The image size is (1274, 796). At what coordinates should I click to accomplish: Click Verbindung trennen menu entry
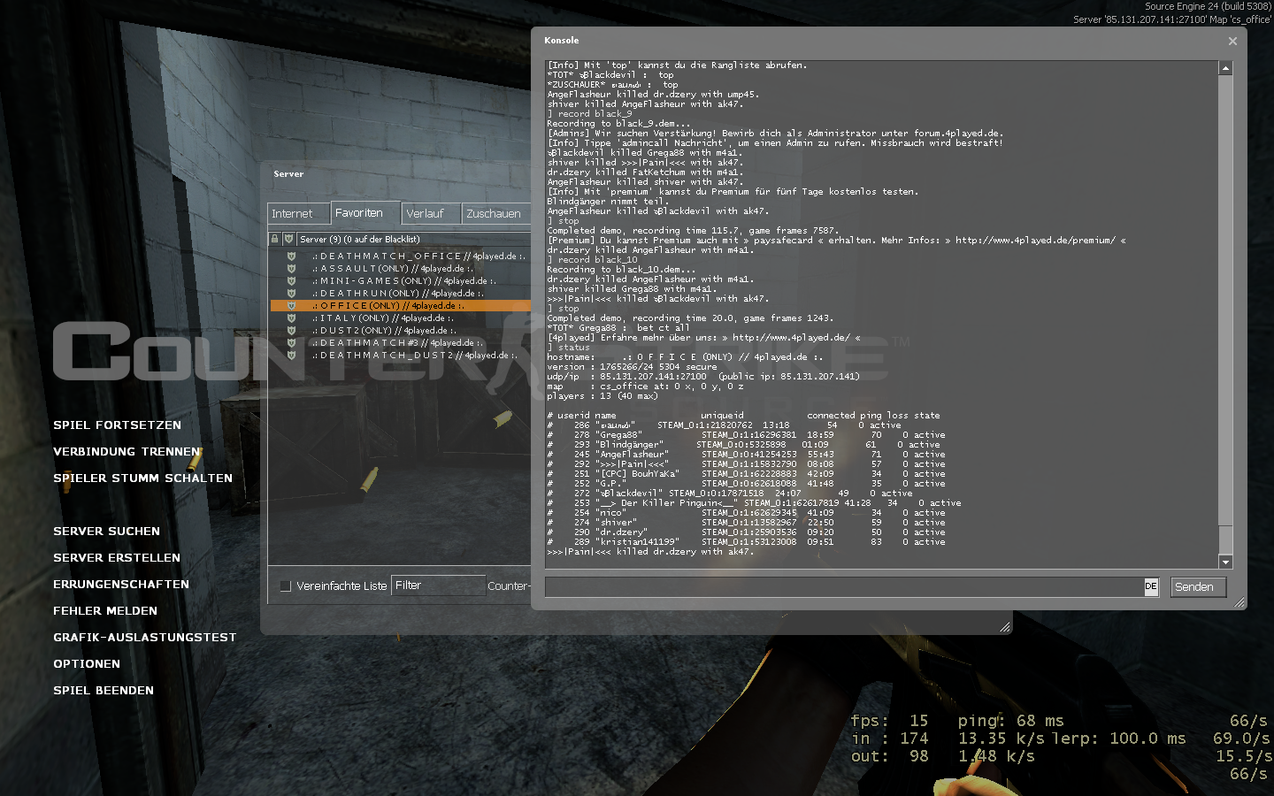click(127, 452)
